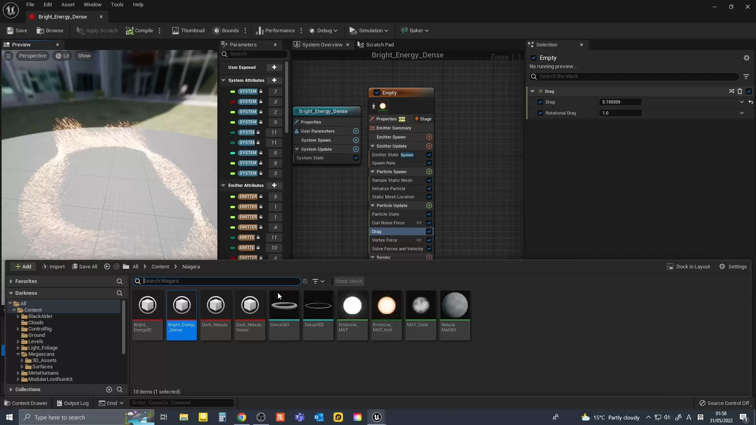The image size is (756, 425).
Task: Toggle the Curl Noise Force eye icon
Action: pyautogui.click(x=419, y=223)
